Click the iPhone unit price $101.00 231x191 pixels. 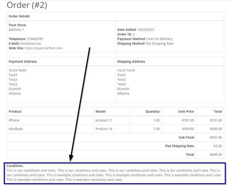click(x=188, y=120)
